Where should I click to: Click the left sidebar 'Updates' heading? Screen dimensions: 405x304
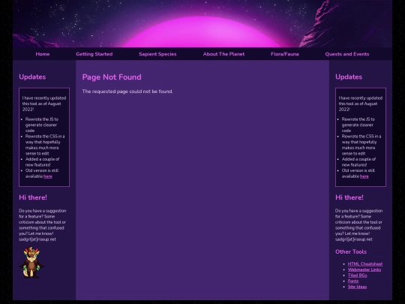pyautogui.click(x=32, y=77)
